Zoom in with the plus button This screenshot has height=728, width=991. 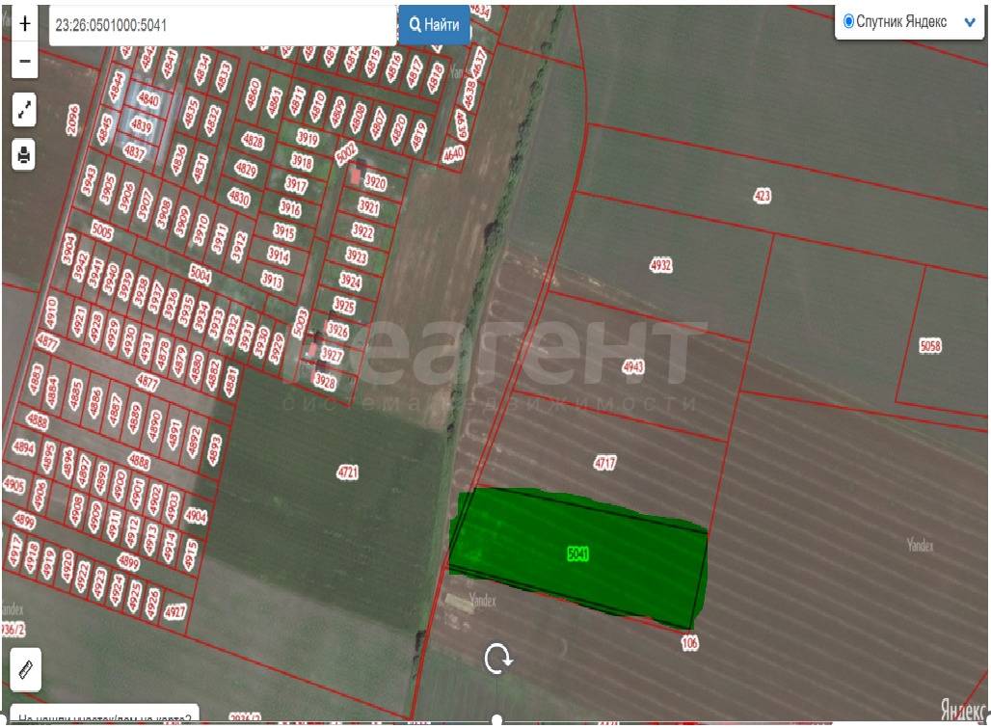point(24,23)
